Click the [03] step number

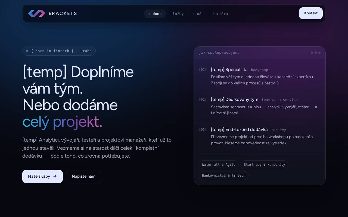(203, 130)
